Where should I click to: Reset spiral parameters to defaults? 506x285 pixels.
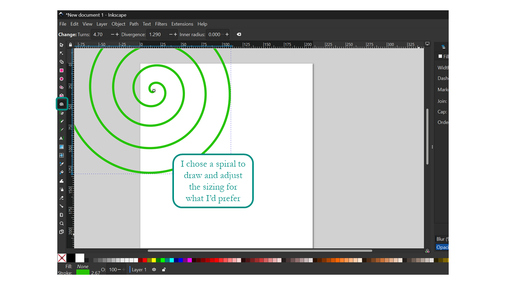tap(239, 34)
